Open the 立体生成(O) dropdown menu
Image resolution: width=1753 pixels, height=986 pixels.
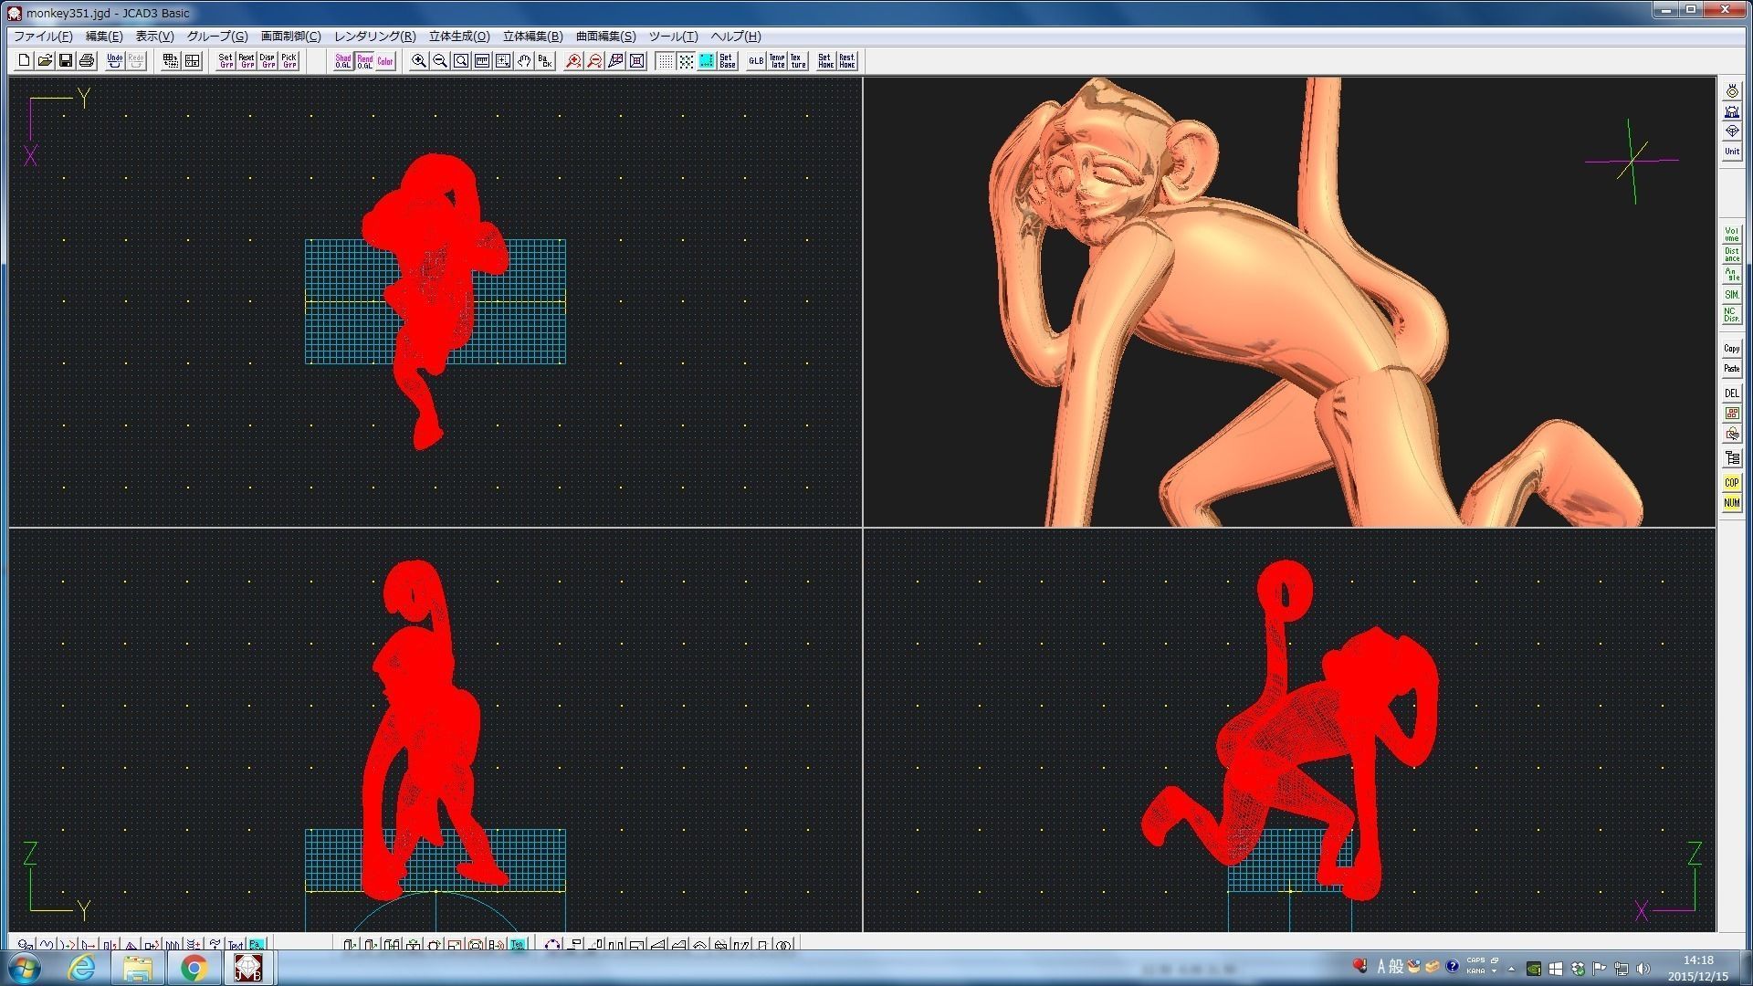[x=458, y=37]
